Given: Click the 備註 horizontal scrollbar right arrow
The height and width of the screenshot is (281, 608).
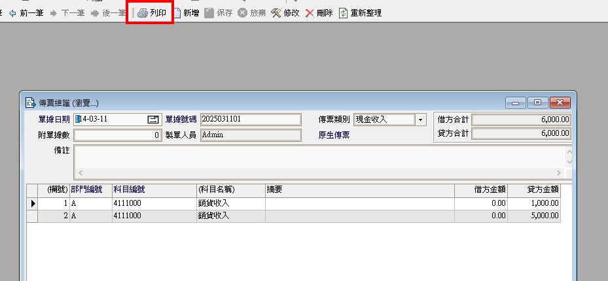Looking at the screenshot, I should [559, 173].
